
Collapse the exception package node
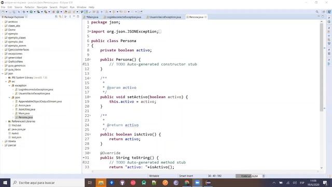point(9,85)
